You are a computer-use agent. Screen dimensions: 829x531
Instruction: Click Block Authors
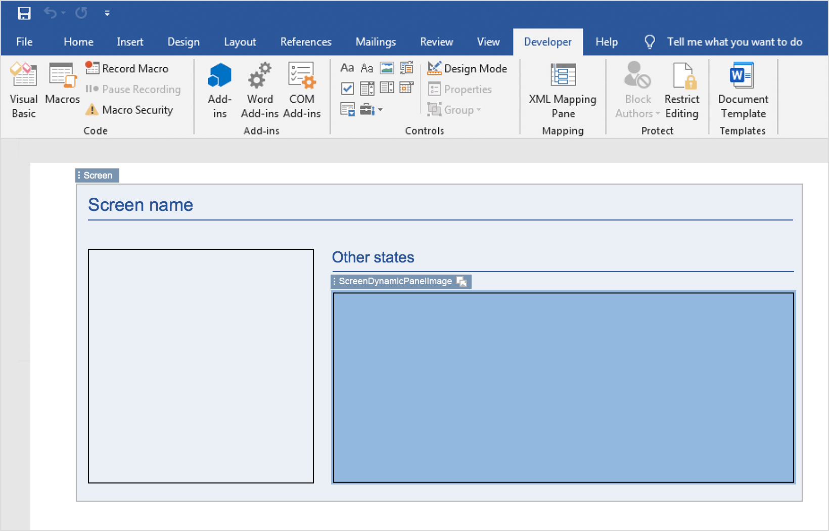tap(637, 91)
